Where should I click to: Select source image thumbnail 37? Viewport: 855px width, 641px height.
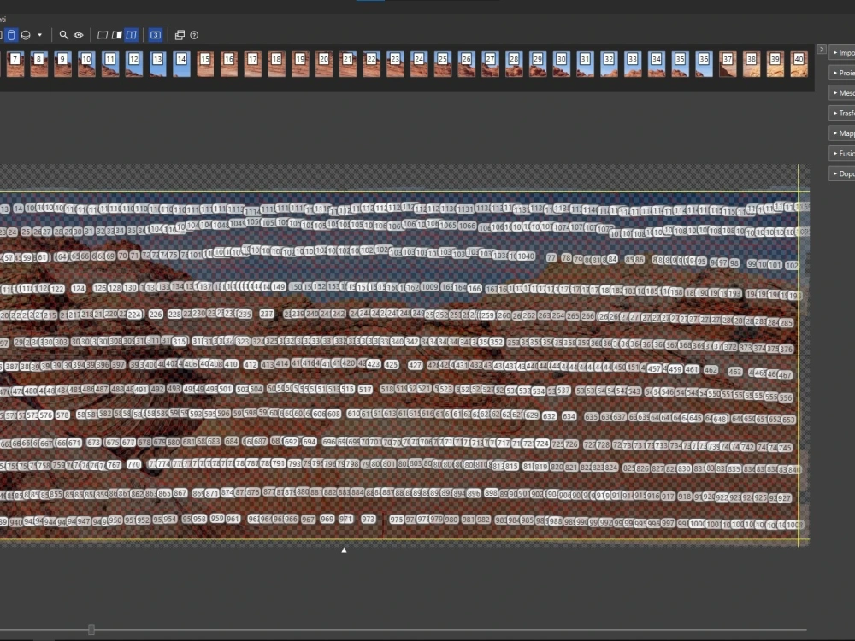coord(728,64)
